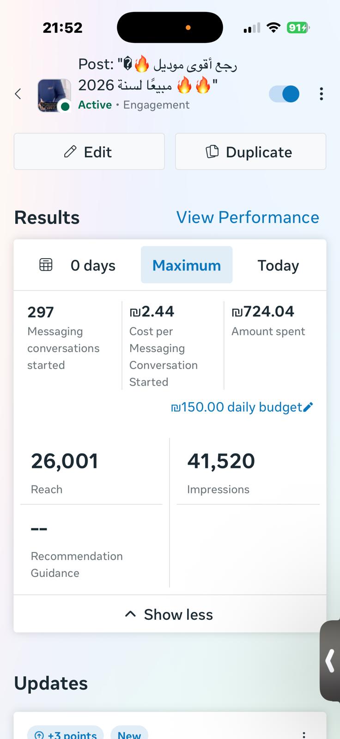Tap the Edit button

(x=89, y=151)
